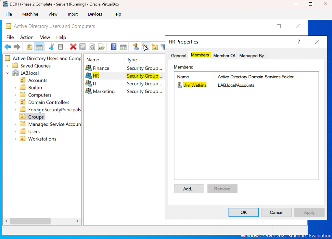Click Cancel in HR Properties
Screen dimensions: 332x239
point(276,212)
